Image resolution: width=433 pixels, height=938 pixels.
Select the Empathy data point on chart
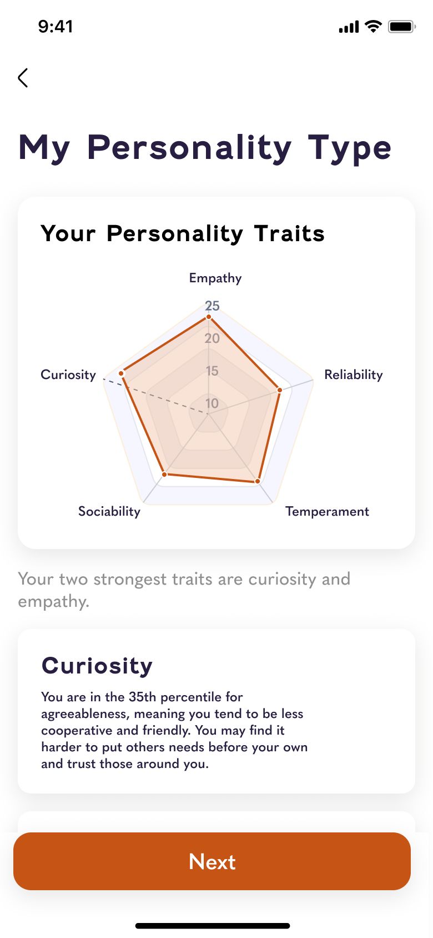point(209,317)
